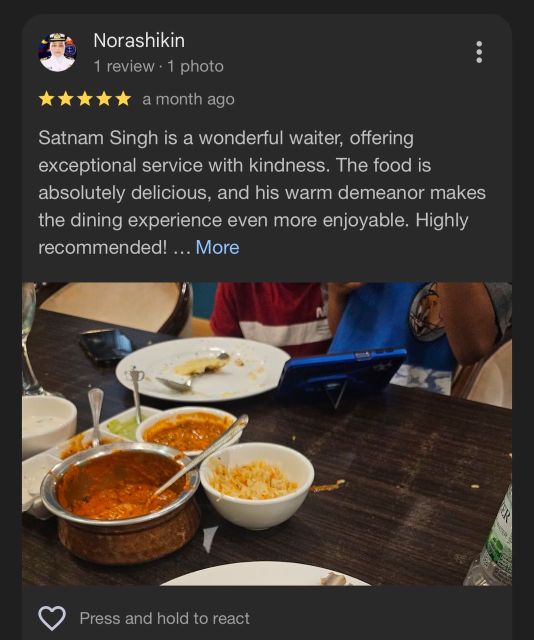Image resolution: width=534 pixels, height=640 pixels.
Task: Expand the review with the More link
Action: click(217, 247)
